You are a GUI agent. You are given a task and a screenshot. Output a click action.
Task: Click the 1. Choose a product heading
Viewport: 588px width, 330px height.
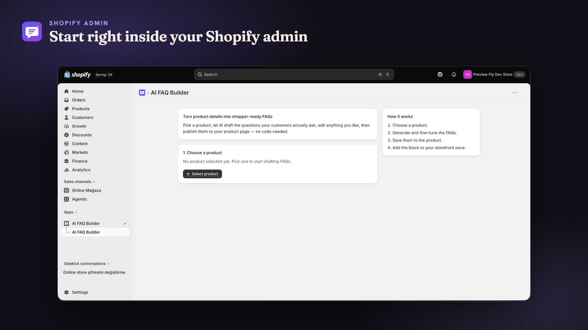point(202,153)
